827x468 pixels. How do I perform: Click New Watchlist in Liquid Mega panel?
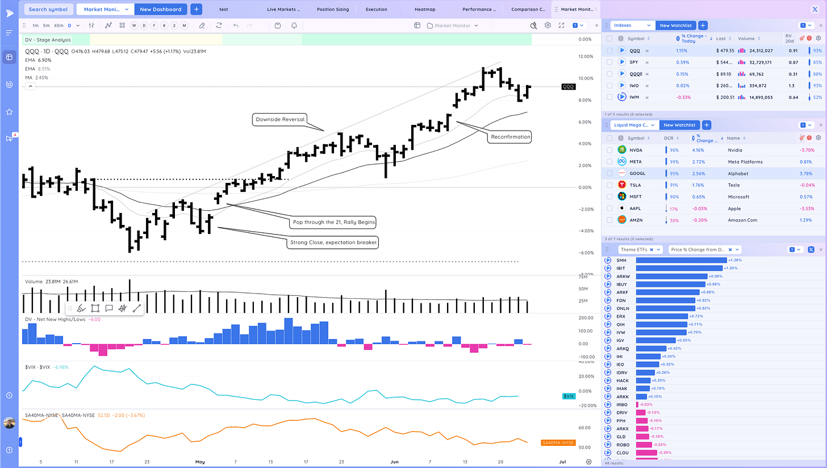point(680,125)
